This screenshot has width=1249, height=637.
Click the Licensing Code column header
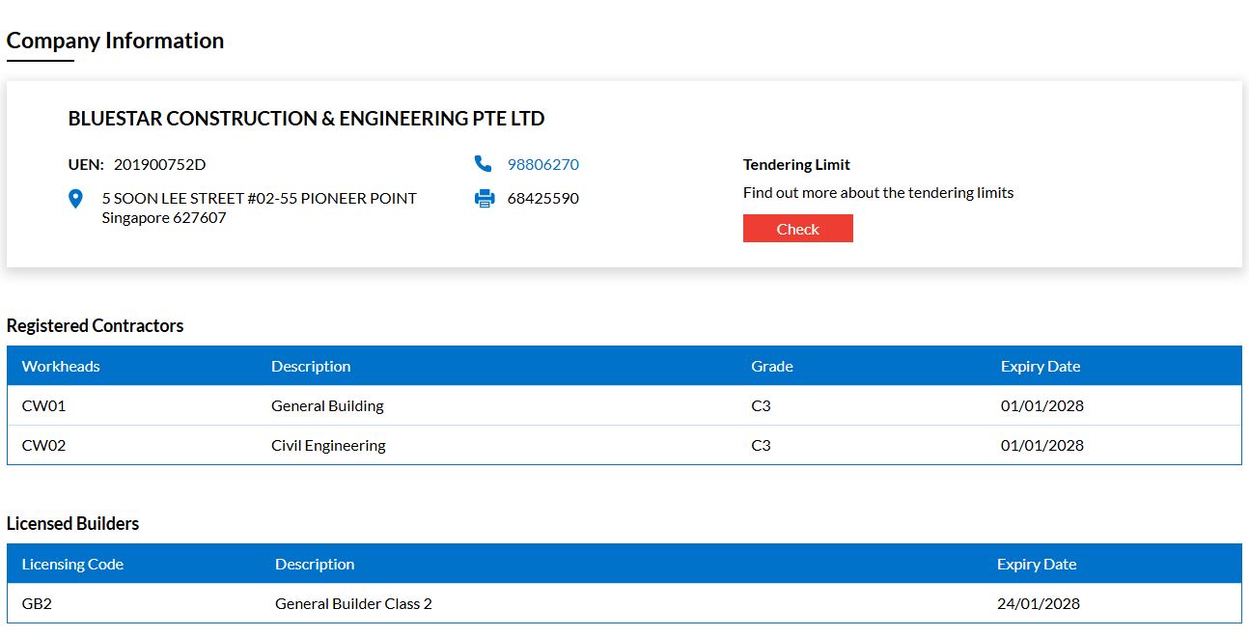coord(72,565)
